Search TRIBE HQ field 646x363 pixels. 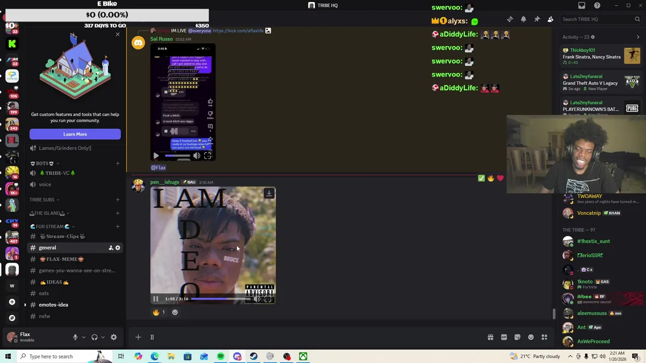[600, 19]
